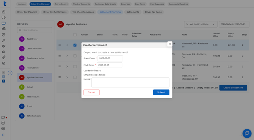This screenshot has width=254, height=140.
Task: Click the End Date field
Action: coord(109,65)
